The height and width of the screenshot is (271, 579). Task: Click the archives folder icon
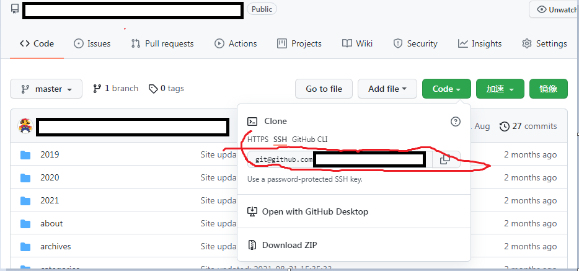pos(25,247)
